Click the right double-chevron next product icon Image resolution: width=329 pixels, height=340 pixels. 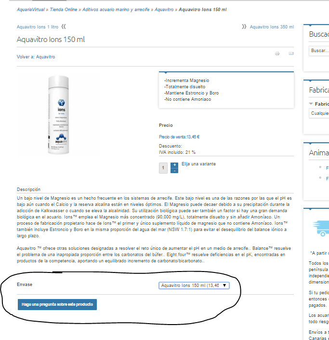(244, 27)
